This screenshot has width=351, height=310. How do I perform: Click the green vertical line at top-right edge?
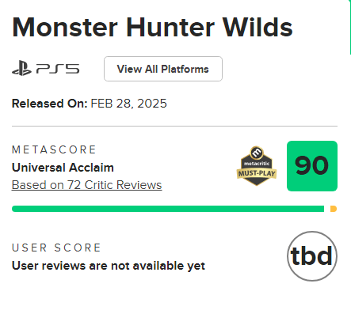[x=350, y=27]
